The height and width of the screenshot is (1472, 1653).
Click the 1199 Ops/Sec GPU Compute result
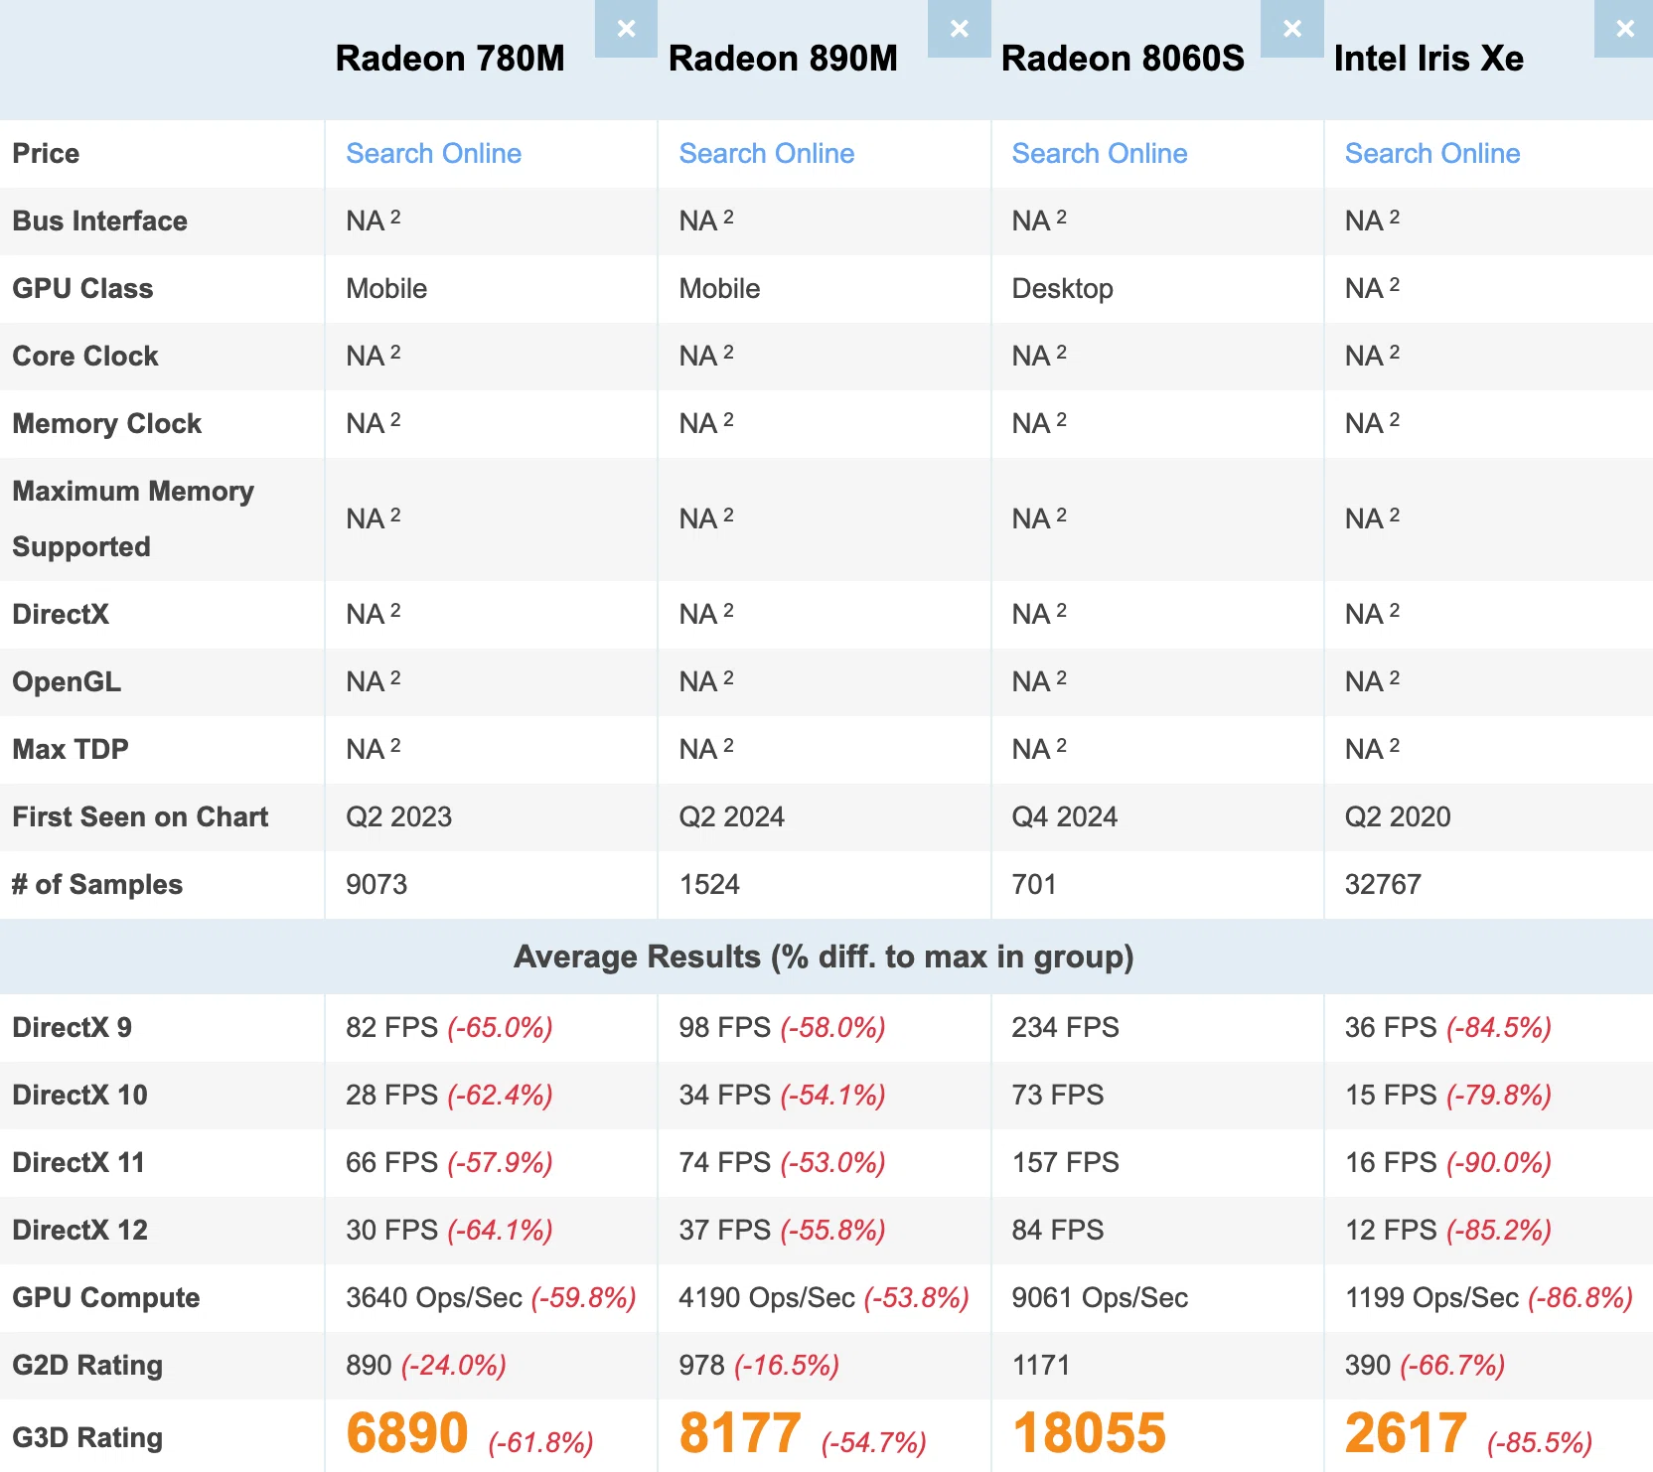(x=1431, y=1297)
